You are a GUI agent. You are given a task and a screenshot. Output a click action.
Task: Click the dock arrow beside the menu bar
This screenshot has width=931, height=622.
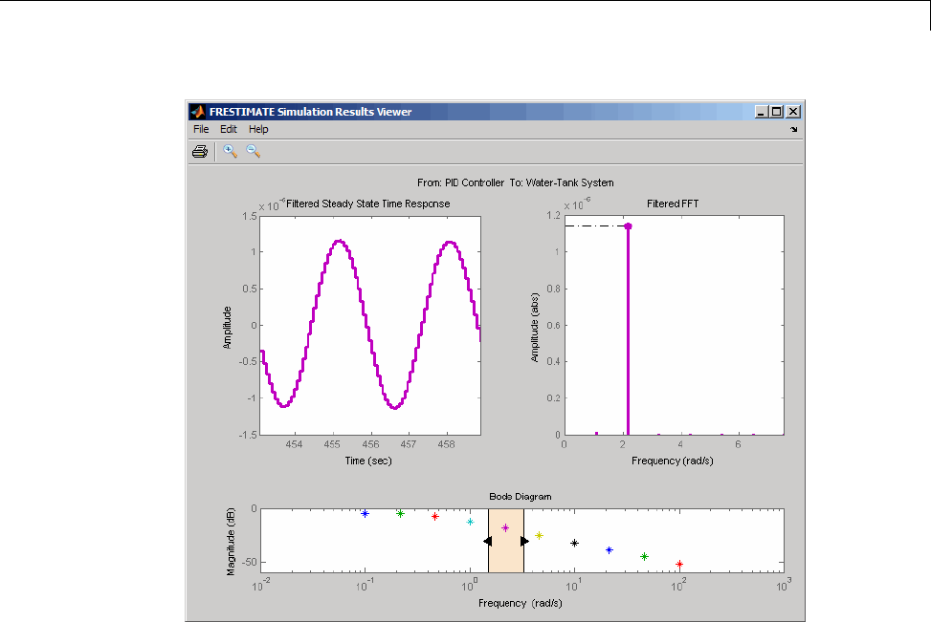pos(794,129)
